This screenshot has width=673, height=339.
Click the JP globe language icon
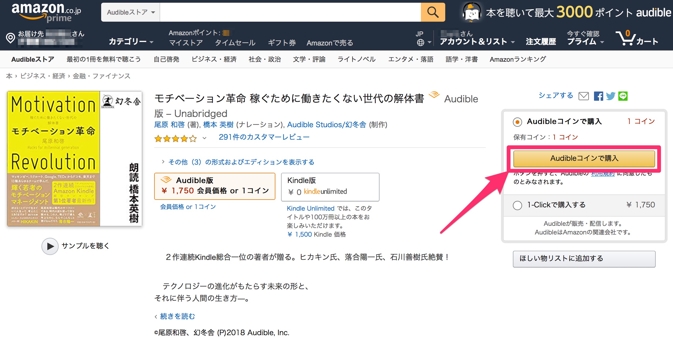pos(420,43)
